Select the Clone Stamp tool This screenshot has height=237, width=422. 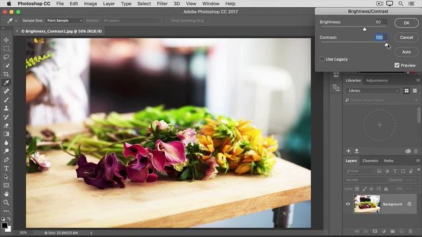pos(6,108)
